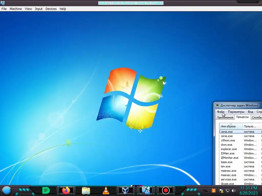Open the Start orb button
The height and width of the screenshot is (196, 262).
pos(7,191)
